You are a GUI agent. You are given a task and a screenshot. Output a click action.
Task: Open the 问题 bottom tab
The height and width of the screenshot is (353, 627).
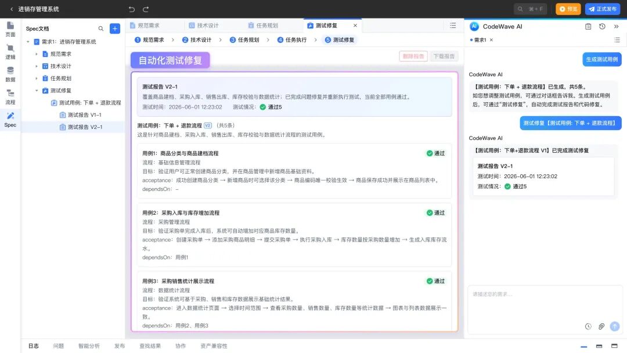59,346
